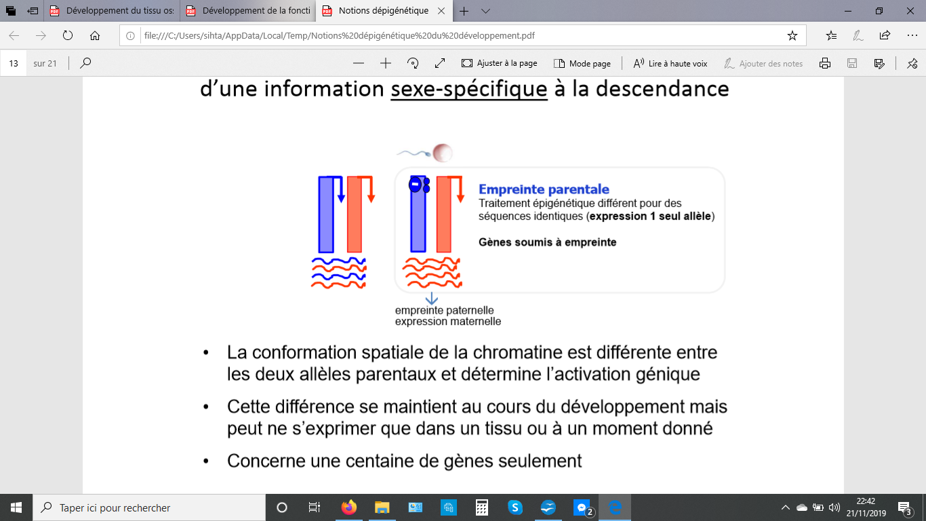Toggle Ajuster à la page

pos(500,63)
